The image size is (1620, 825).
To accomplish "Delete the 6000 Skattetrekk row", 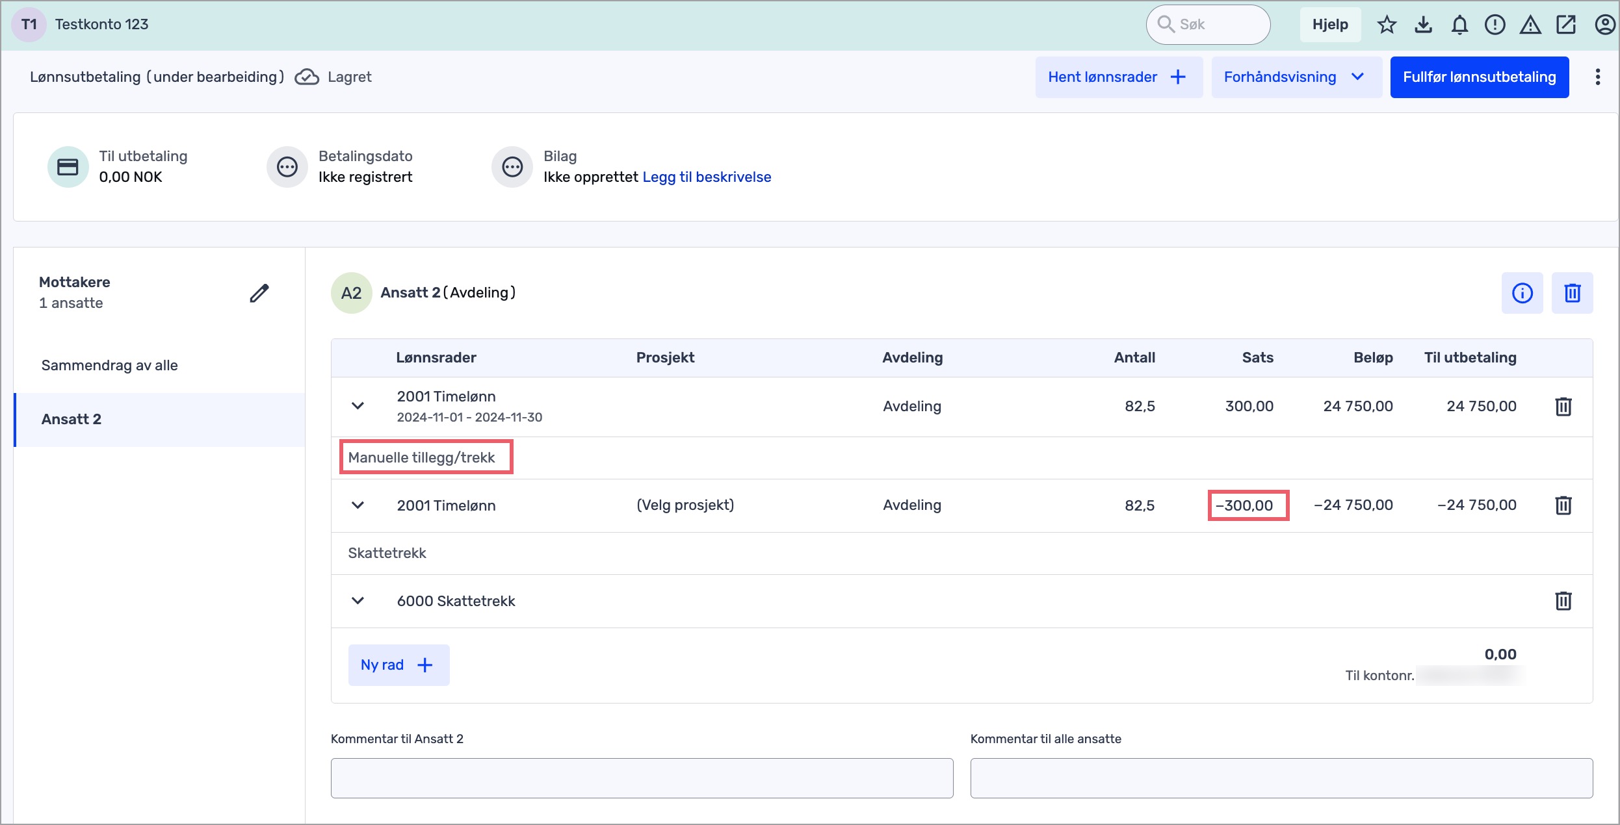I will pos(1563,601).
